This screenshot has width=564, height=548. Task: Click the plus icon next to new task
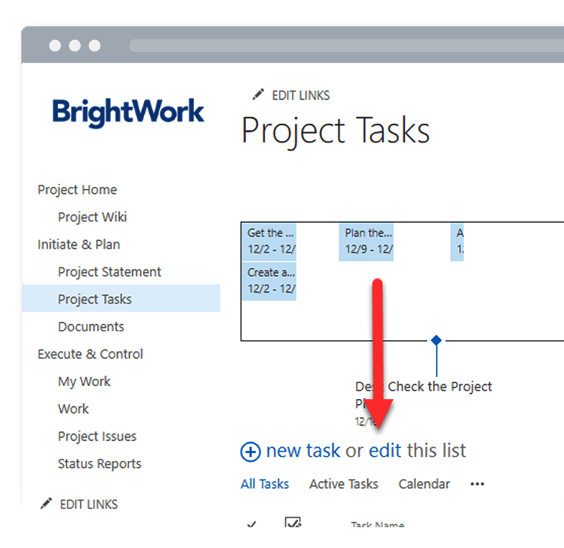click(x=250, y=451)
